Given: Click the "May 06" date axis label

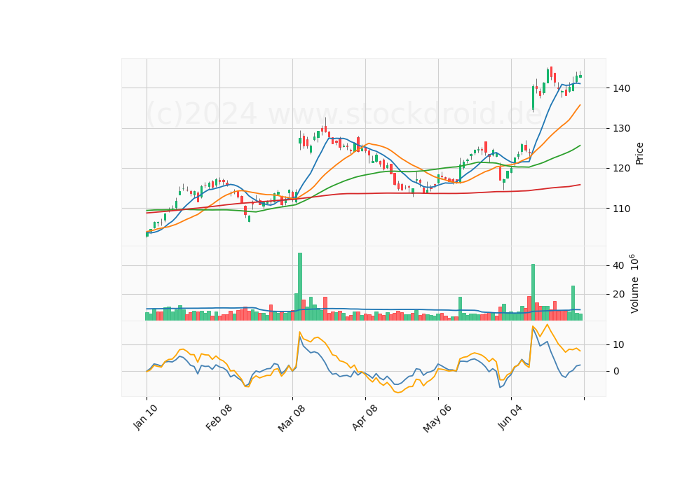Looking at the screenshot, I should (437, 418).
